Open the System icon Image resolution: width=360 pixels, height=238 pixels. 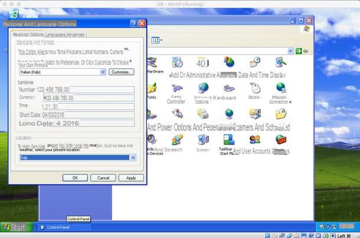pos(203,140)
